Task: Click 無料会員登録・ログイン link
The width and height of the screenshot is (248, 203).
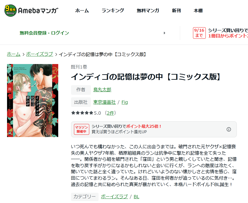Action: (44, 33)
